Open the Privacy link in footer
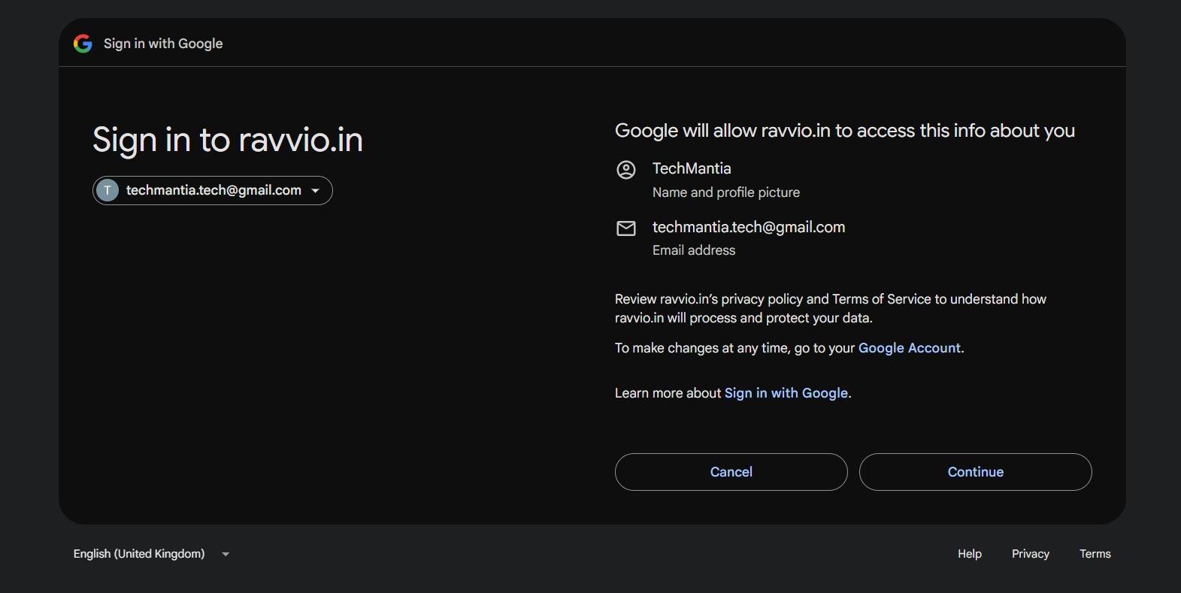Screen dimensions: 1181x593 tap(1031, 554)
